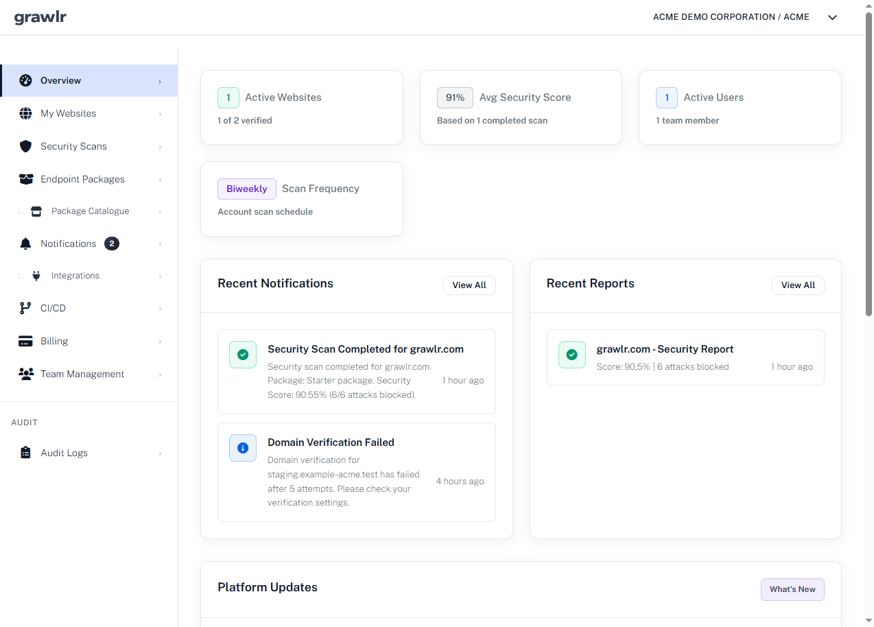Screen dimensions: 874x627
Task: Expand the Audit Logs chevron
Action: tap(160, 453)
